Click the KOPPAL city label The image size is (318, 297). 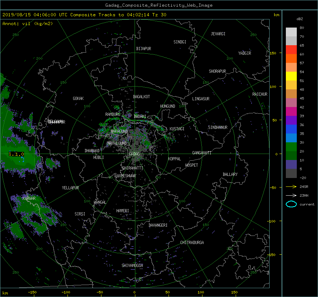[x=175, y=159]
